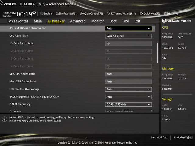Select the DRAM Frequency label

click(20, 104)
